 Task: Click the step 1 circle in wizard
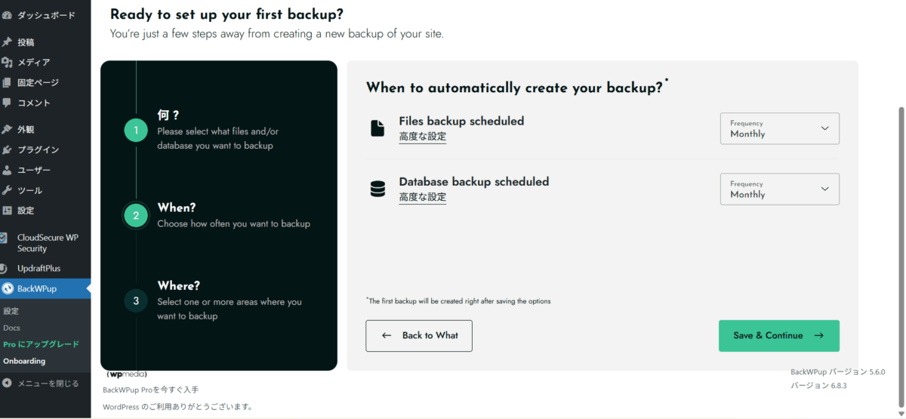click(x=136, y=131)
